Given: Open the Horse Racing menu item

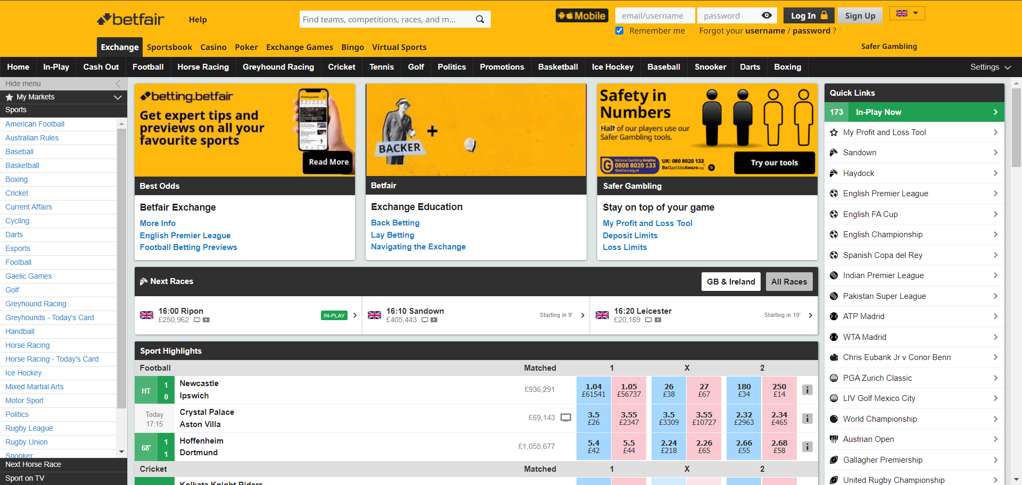Looking at the screenshot, I should click(203, 67).
